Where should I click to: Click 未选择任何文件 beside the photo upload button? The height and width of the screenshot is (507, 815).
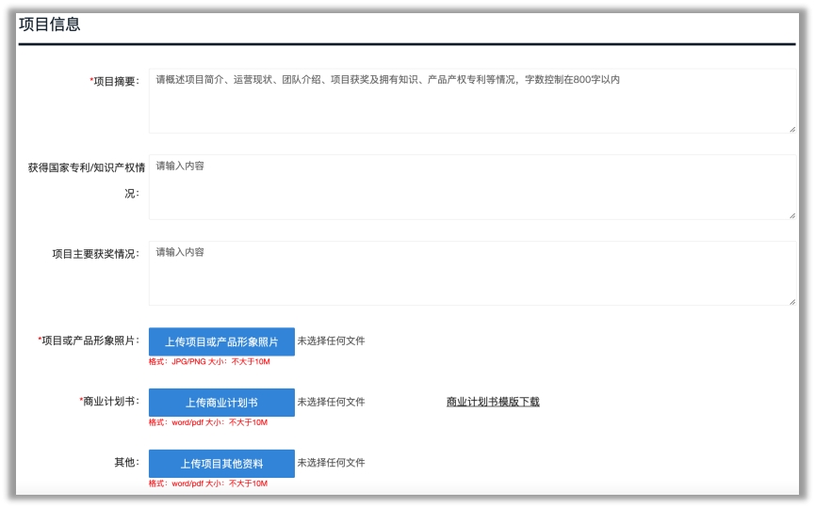pos(331,341)
